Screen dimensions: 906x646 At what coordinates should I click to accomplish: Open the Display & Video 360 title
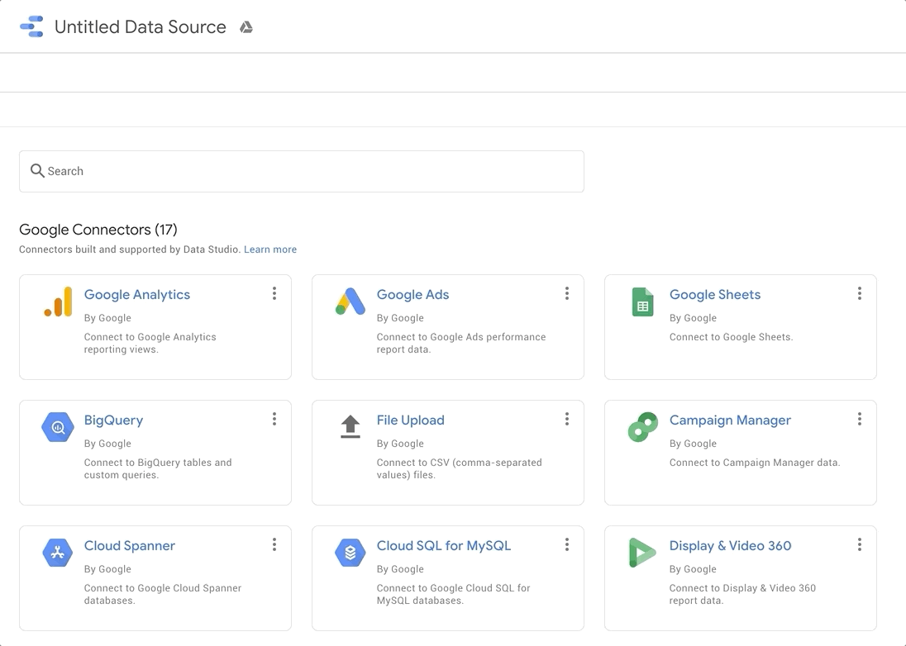[x=731, y=546]
